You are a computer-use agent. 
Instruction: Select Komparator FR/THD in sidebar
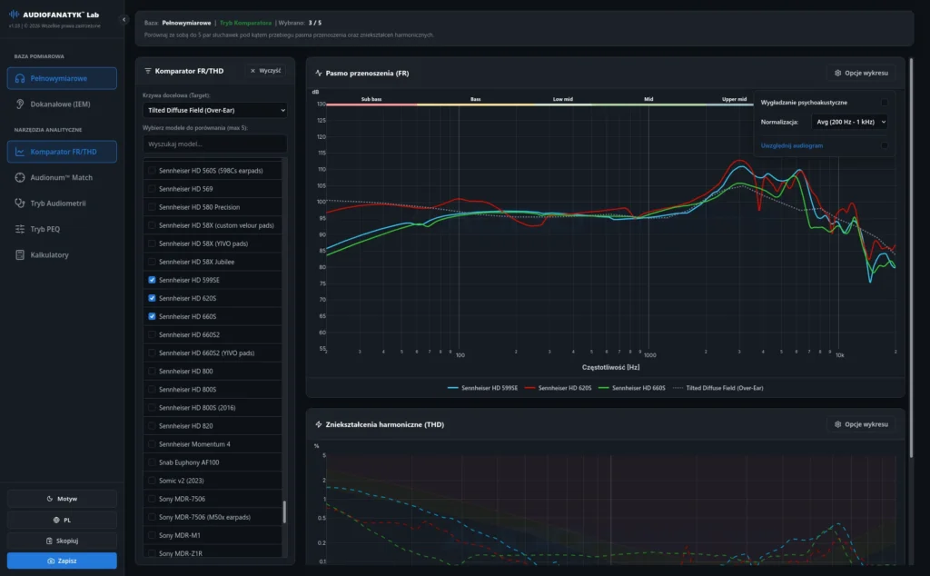pos(62,152)
